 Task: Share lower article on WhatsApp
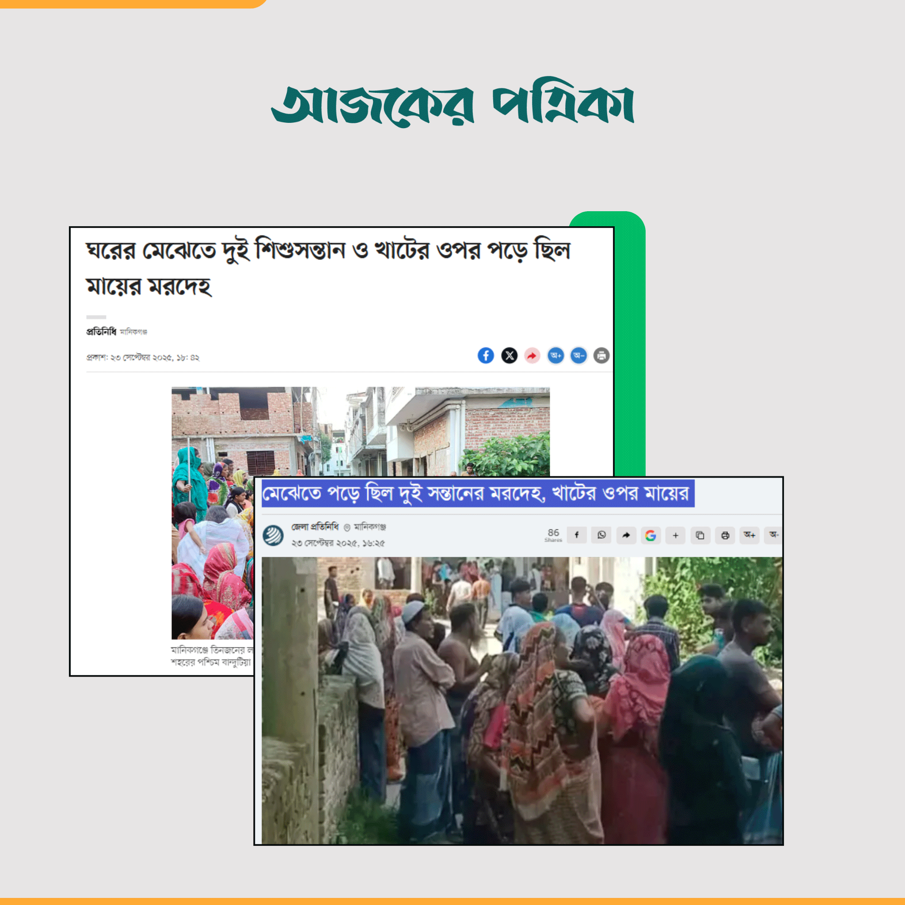pyautogui.click(x=601, y=535)
